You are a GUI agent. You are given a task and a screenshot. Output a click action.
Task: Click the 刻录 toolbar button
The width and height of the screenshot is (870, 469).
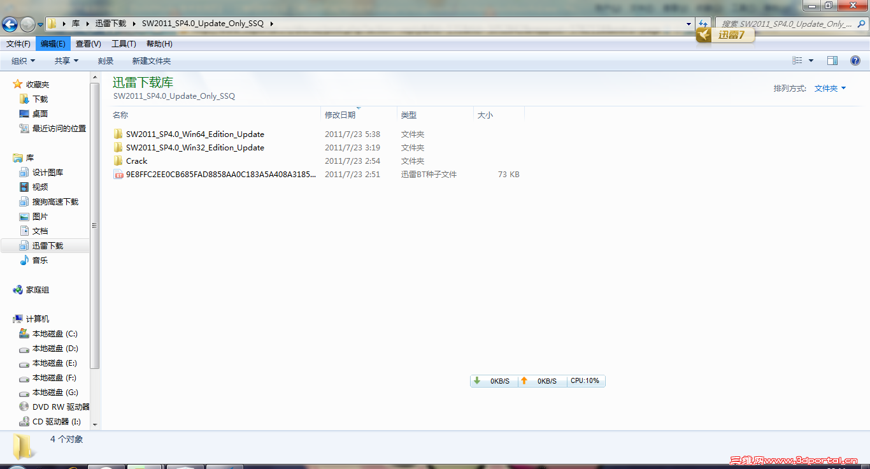point(106,61)
